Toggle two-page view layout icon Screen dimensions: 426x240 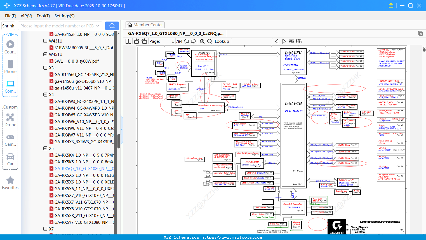pyautogui.click(x=128, y=41)
